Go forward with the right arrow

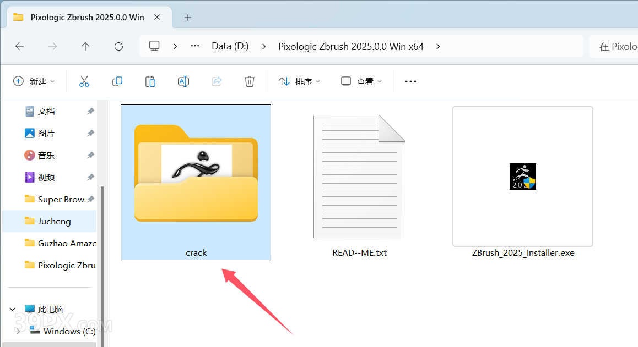click(x=52, y=46)
